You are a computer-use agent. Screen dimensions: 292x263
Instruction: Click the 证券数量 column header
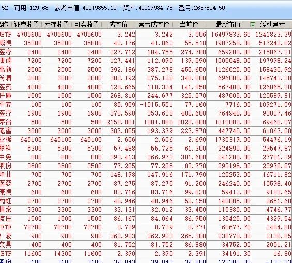pyautogui.click(x=27, y=25)
